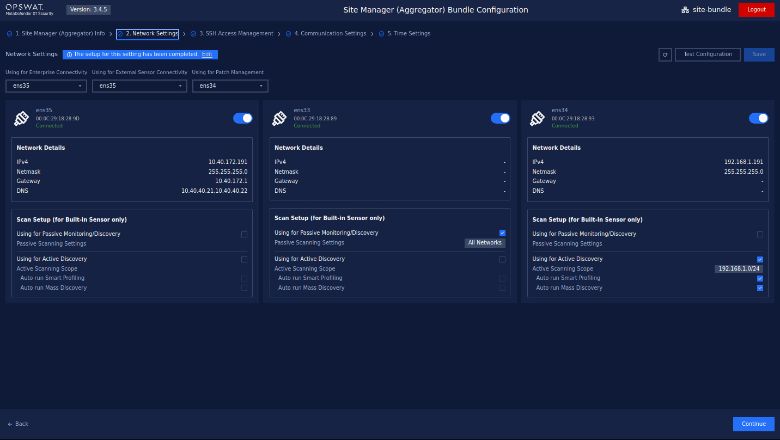Toggle the ens33 interface switch
Image resolution: width=780 pixels, height=440 pixels.
click(501, 118)
